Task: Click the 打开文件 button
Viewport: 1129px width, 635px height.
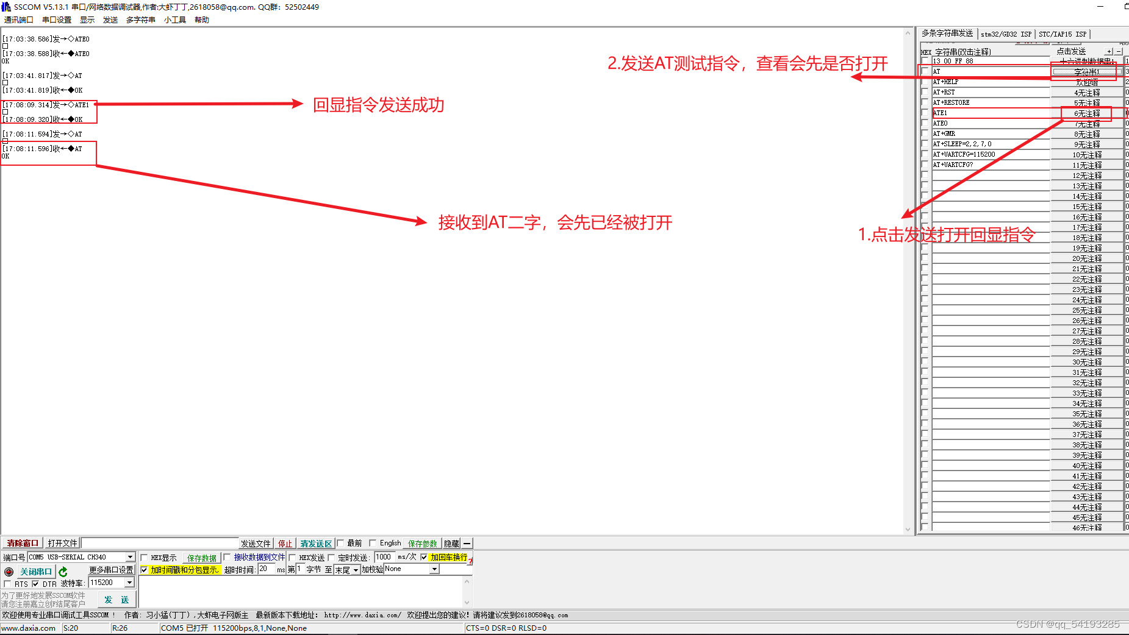Action: (63, 543)
